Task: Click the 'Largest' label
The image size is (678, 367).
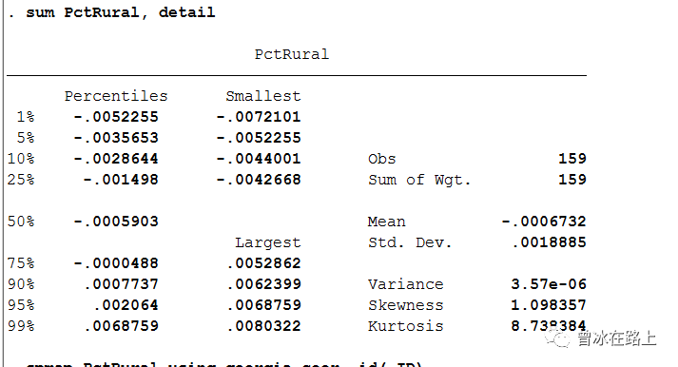Action: click(267, 242)
